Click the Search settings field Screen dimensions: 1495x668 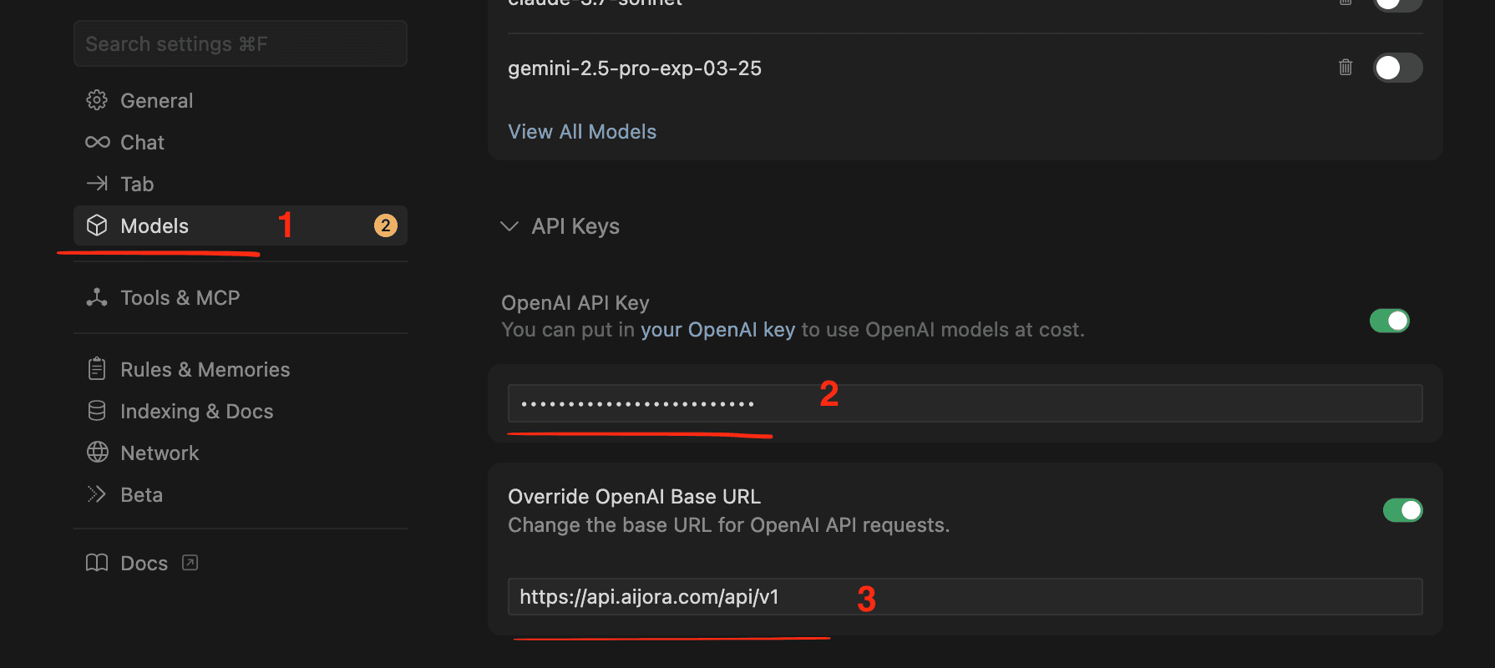click(241, 44)
